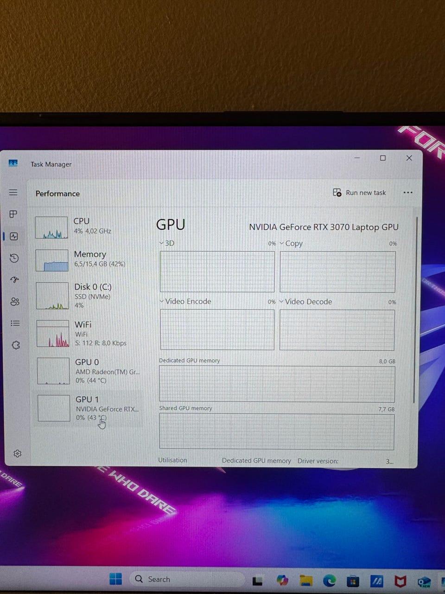Viewport: 445px width, 594px height.
Task: Open Task View on the taskbar
Action: (x=257, y=580)
